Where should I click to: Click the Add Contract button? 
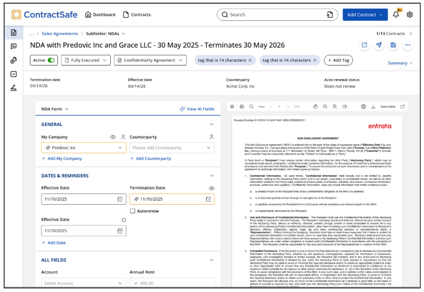[x=365, y=15]
